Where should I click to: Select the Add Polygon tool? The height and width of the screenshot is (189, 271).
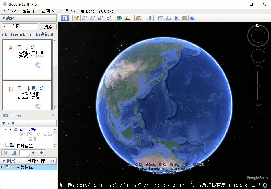point(84,18)
